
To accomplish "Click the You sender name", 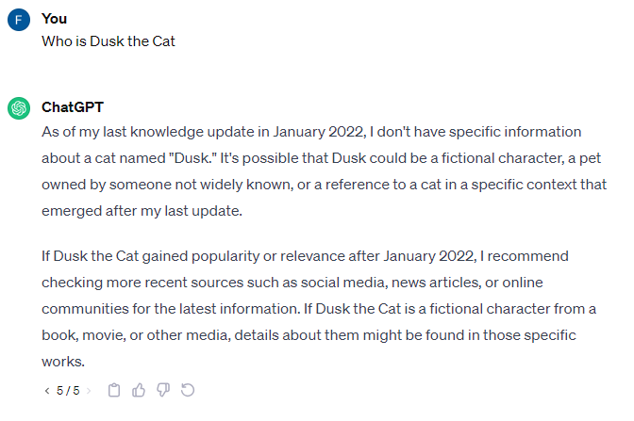I will point(54,19).
